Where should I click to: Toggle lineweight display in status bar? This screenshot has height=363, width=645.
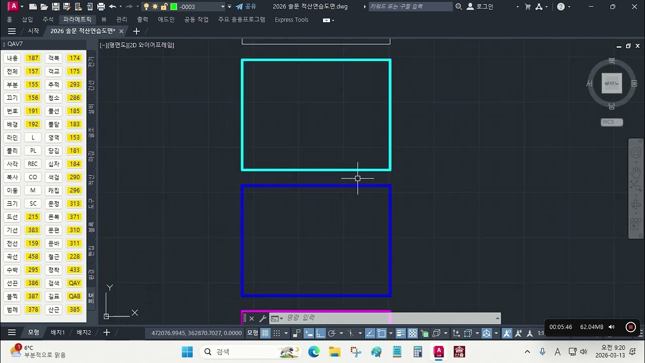[401, 333]
